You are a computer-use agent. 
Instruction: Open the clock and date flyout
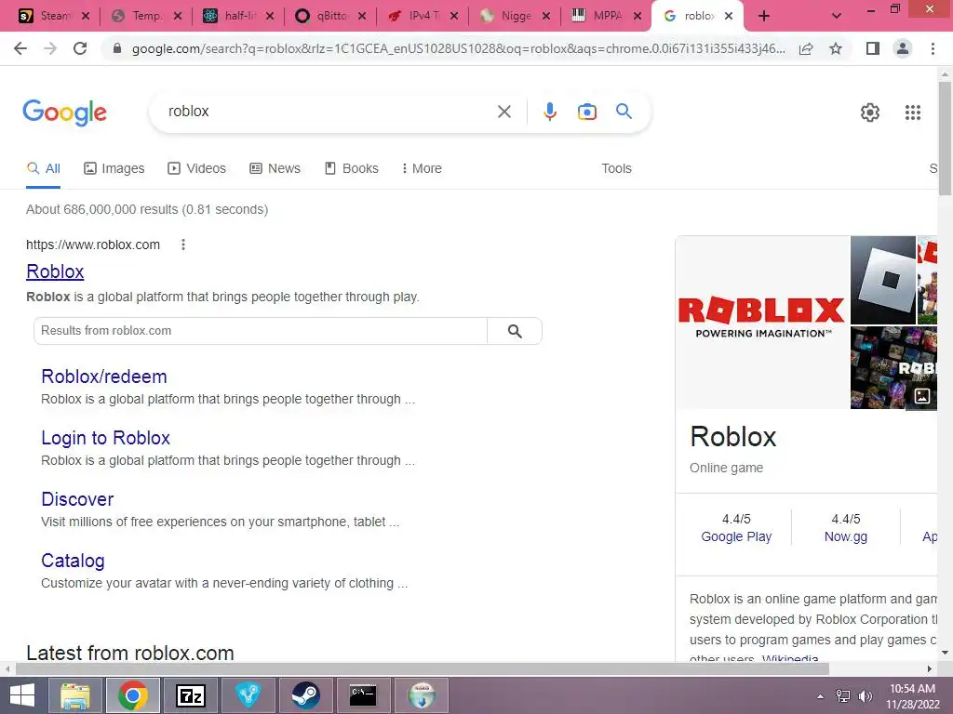[x=912, y=696]
